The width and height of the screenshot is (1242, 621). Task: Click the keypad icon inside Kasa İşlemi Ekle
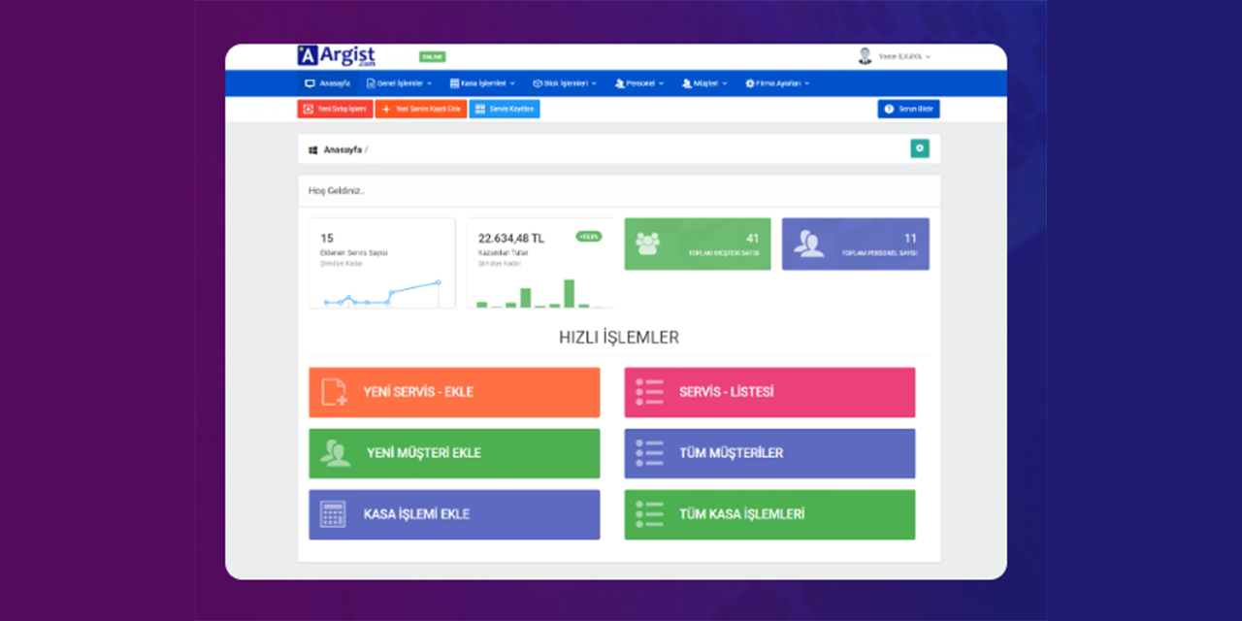[335, 514]
